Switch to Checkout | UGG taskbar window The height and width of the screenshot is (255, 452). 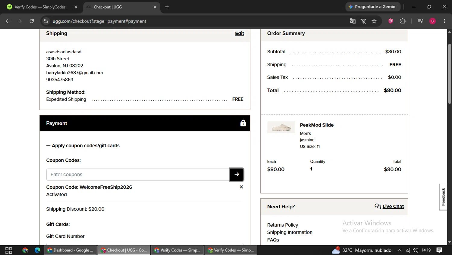tap(124, 250)
